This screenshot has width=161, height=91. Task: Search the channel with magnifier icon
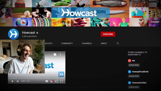pos(118,43)
